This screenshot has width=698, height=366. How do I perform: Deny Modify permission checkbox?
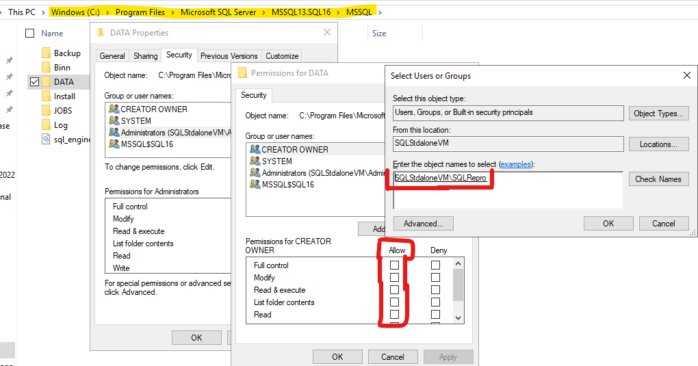(435, 277)
